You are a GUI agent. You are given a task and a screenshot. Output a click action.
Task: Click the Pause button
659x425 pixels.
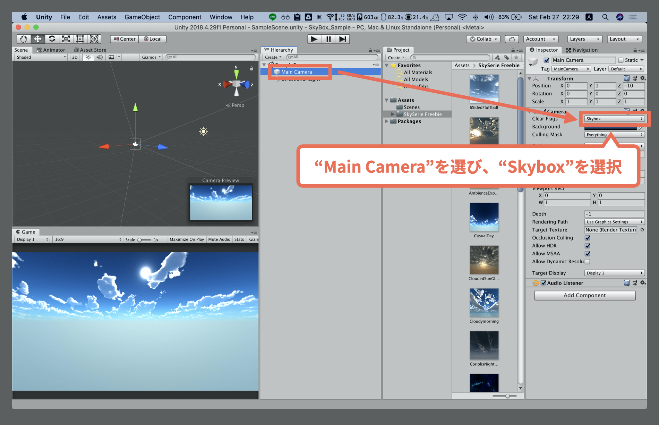click(x=328, y=39)
